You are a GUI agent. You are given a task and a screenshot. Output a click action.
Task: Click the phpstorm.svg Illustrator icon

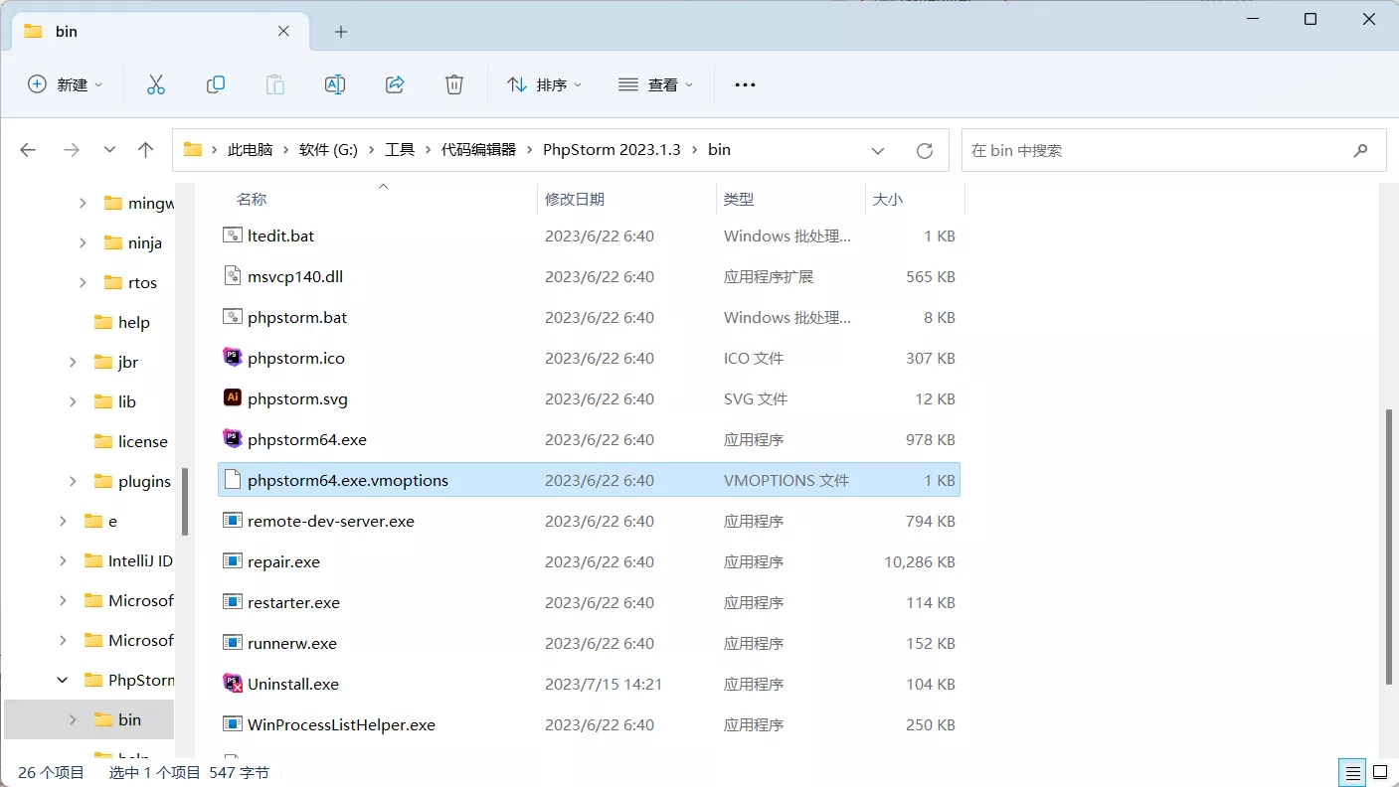click(x=233, y=398)
